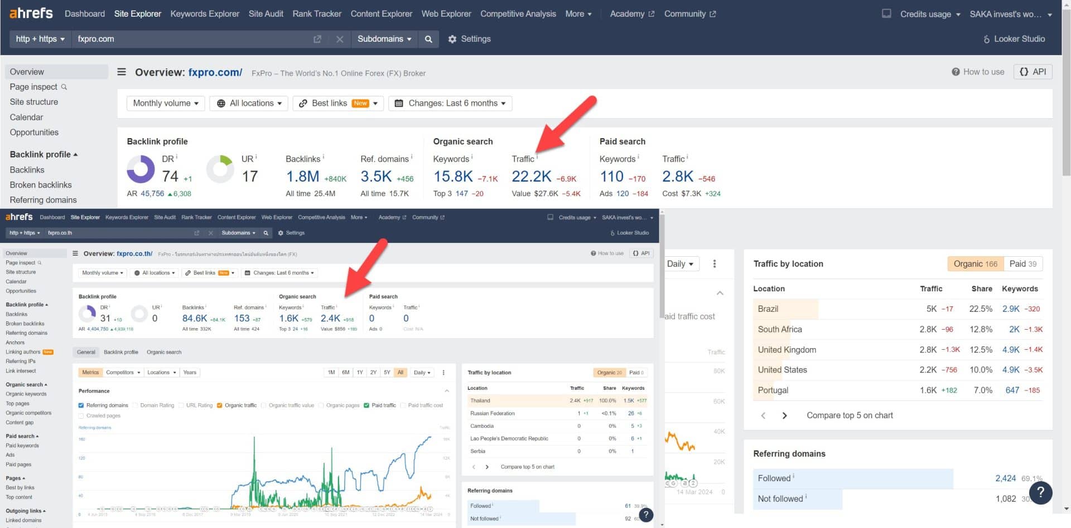1071x528 pixels.
Task: Click Backlinks value 1.8M for fxpro.com
Action: 302,177
